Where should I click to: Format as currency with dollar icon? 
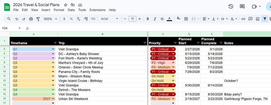pos(64,19)
